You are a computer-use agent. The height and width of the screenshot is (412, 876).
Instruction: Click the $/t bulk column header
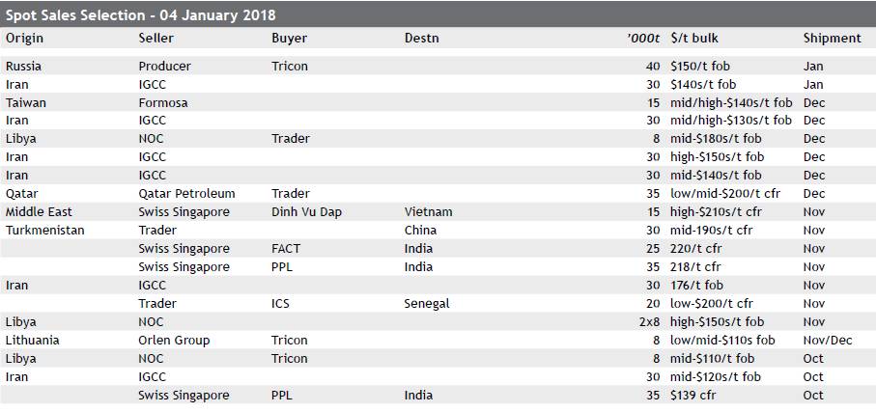point(694,39)
